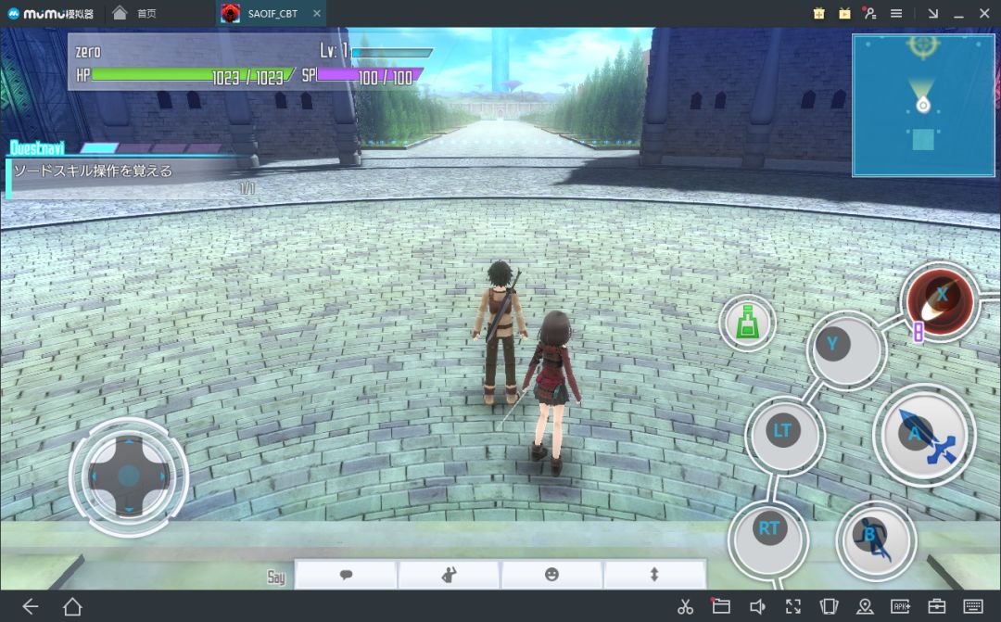Open the gesture emote pose button
Image resolution: width=1001 pixels, height=622 pixels.
(x=450, y=575)
